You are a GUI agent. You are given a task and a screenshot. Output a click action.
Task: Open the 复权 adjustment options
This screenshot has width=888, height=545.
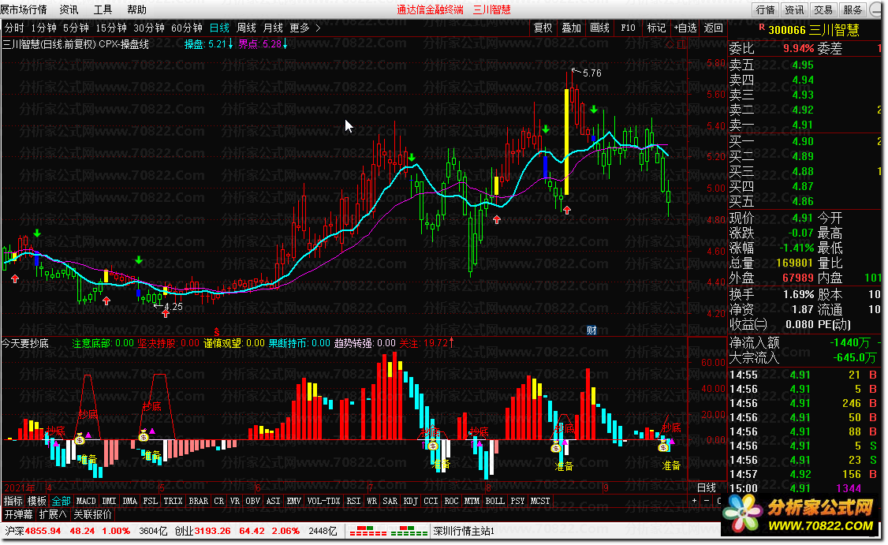pos(543,28)
